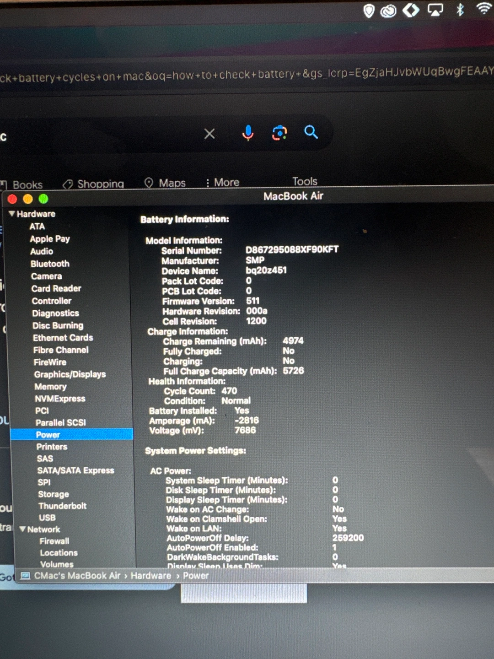Switch to the Maps search tab
This screenshot has height=659, width=494.
(x=166, y=183)
